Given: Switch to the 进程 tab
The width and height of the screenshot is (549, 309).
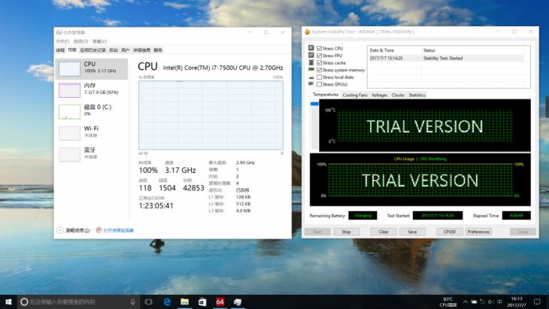Looking at the screenshot, I should (x=60, y=50).
